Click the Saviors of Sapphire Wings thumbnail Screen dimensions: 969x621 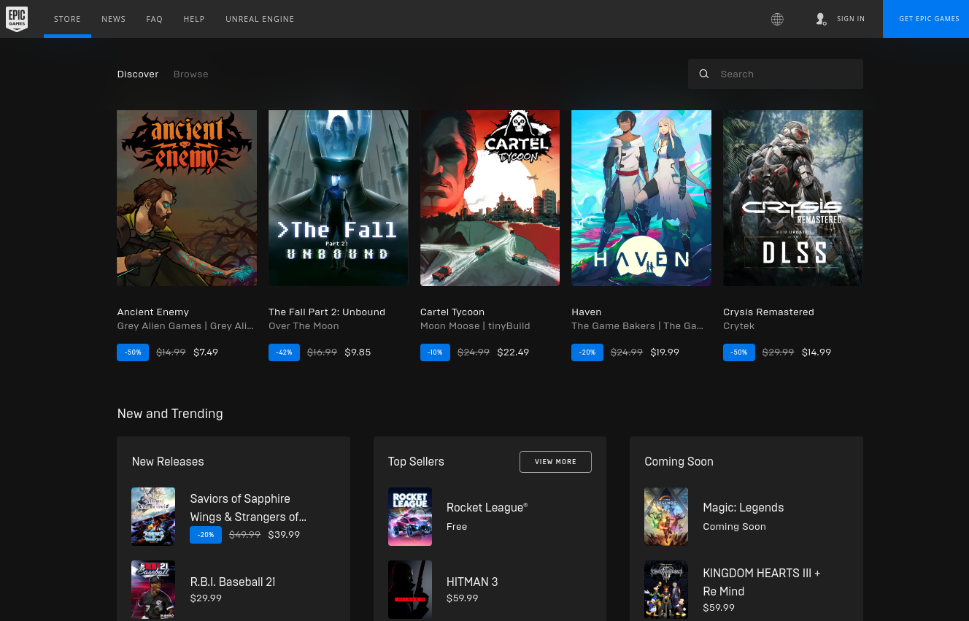[153, 517]
